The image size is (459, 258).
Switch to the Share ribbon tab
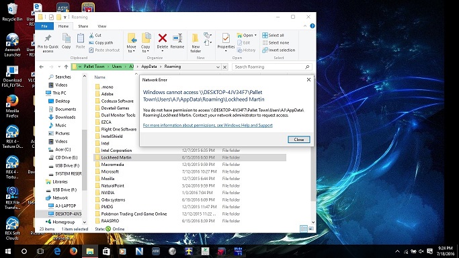coord(83,26)
